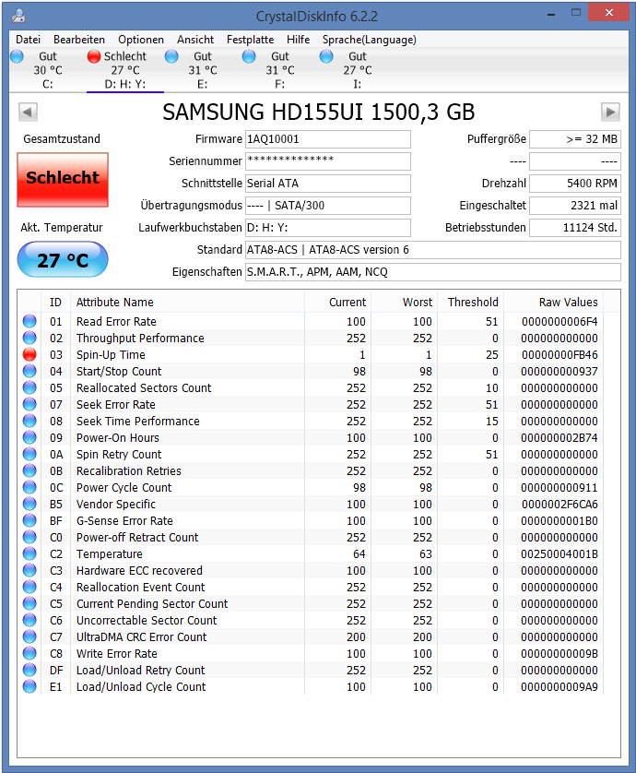The width and height of the screenshot is (636, 773).
Task: Click the Worst column header
Action: [405, 303]
